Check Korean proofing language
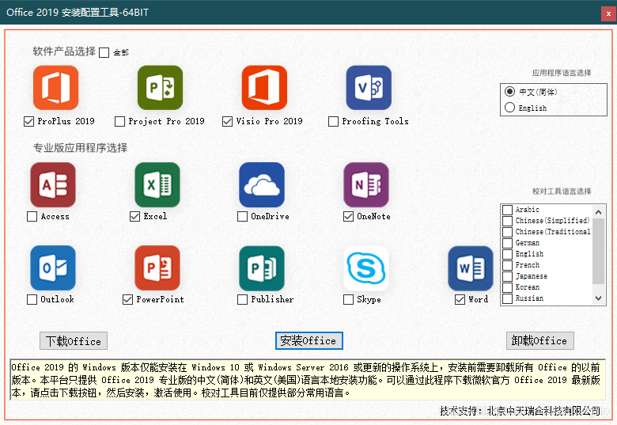Screen dimensions: 617x425 point(508,287)
